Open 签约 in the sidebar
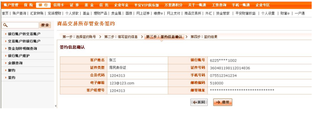Image resolution: width=313 pixels, height=125 pixels. [x=11, y=78]
